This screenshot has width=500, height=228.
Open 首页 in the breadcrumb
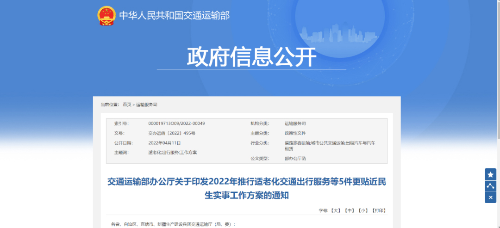click(127, 105)
